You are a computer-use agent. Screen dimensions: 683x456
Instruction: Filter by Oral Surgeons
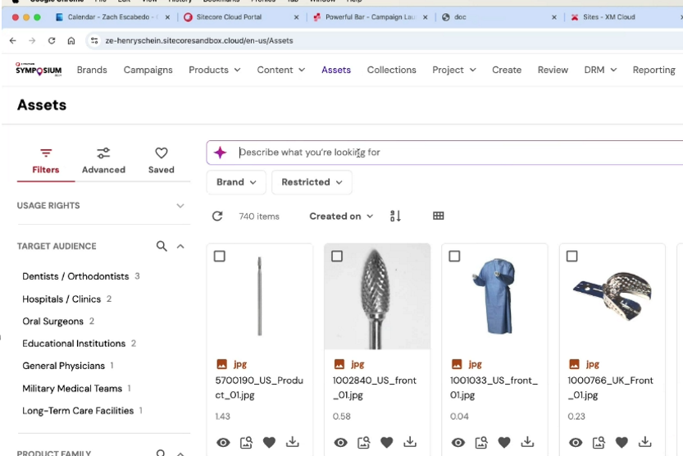click(52, 321)
